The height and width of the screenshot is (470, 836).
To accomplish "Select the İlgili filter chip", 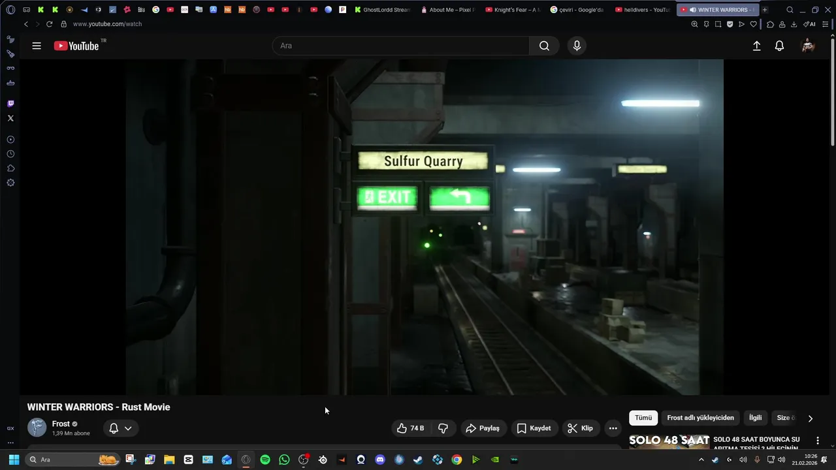I will 755,418.
